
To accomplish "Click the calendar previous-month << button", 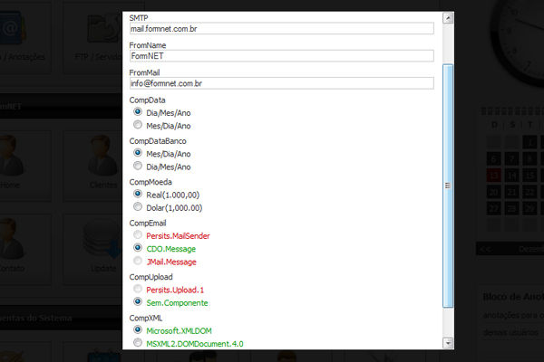I will (485, 249).
